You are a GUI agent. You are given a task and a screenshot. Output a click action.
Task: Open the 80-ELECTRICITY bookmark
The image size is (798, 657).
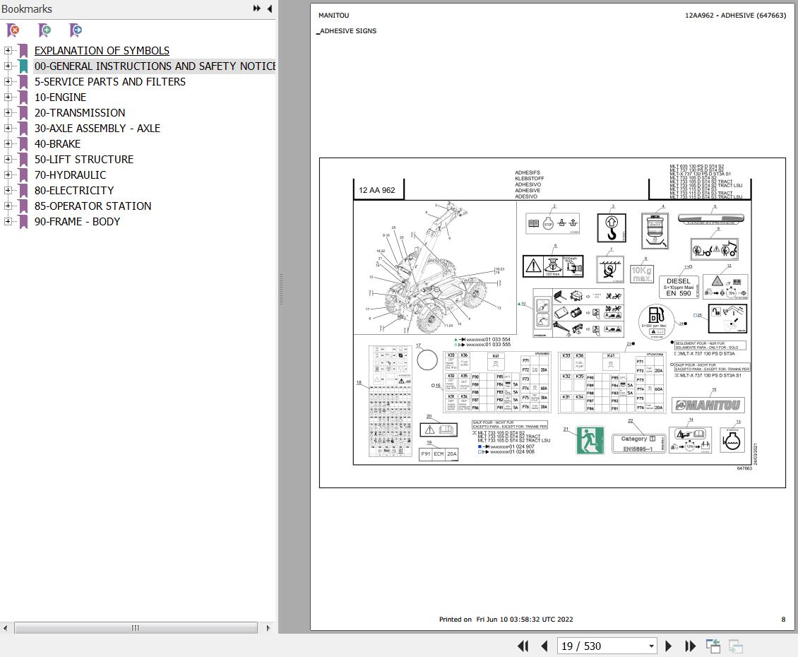click(74, 191)
